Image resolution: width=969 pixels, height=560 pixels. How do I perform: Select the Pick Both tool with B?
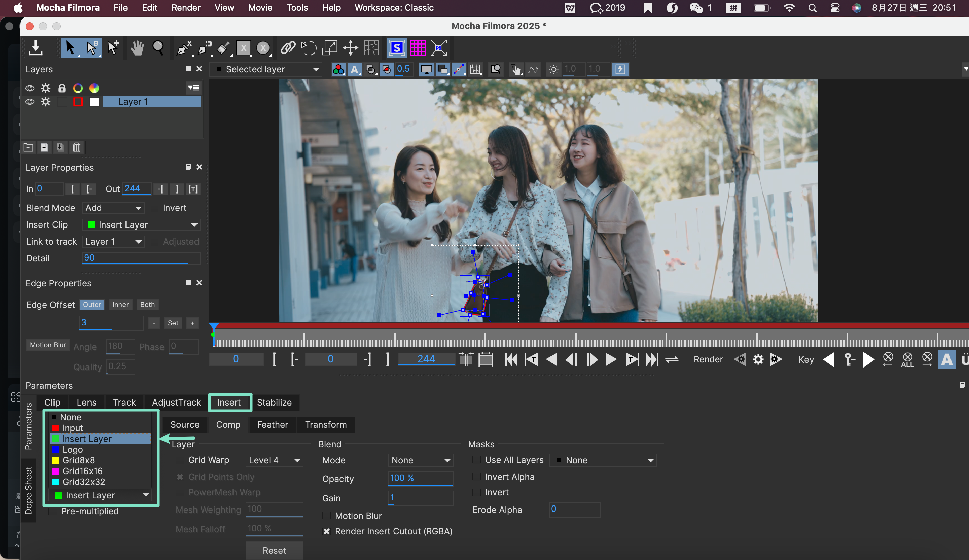[x=91, y=48]
